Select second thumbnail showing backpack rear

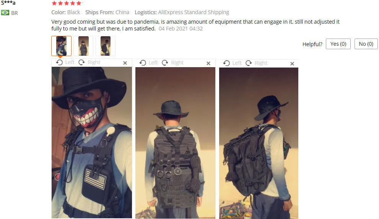tap(83, 46)
